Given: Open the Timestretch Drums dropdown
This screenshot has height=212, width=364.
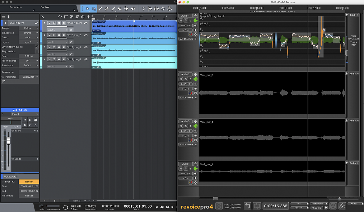Looking at the screenshot, I should click(29, 33).
